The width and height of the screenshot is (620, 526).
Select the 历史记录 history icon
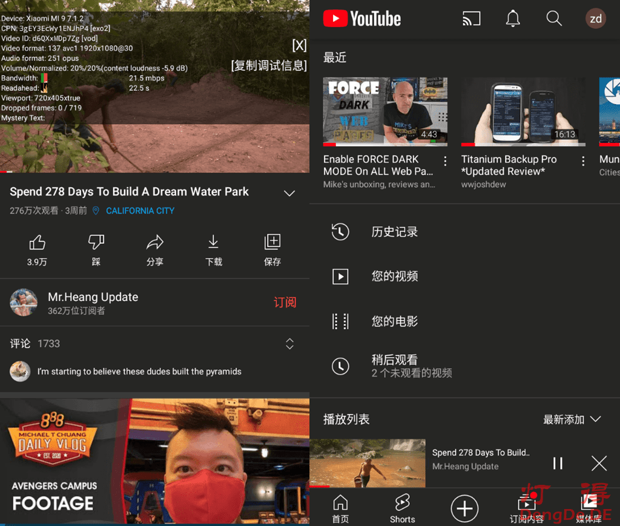(340, 231)
